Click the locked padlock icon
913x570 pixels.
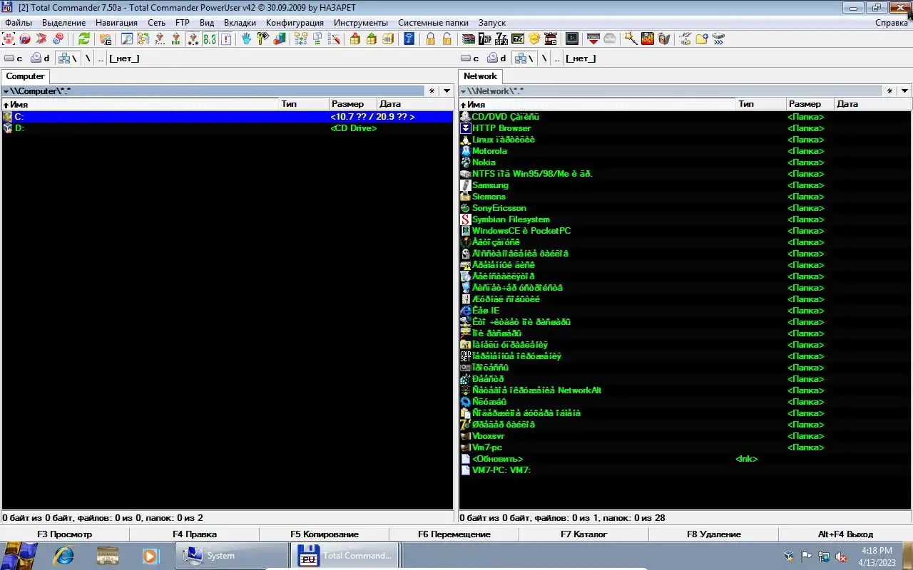click(431, 38)
